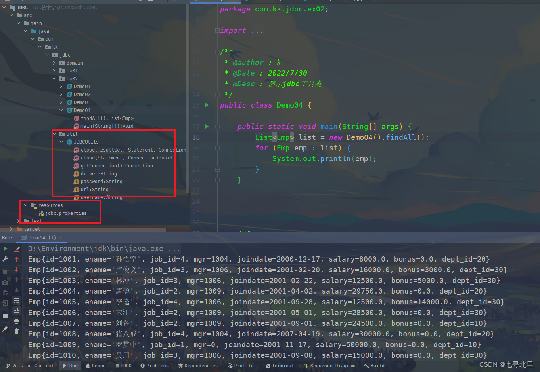Open the Sequence Diagram tool window tab

[329, 366]
